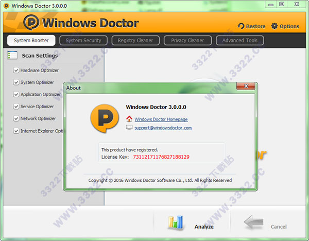Uncheck Internet Explorer Optimizer checkbox
The width and height of the screenshot is (309, 241).
click(16, 131)
